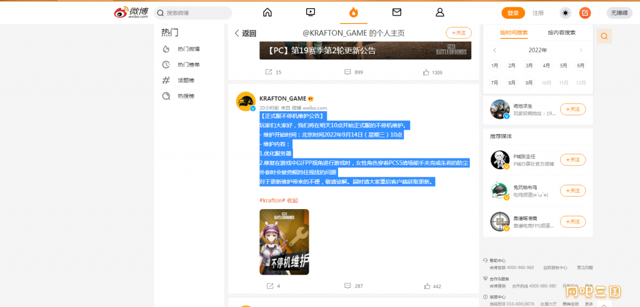The width and height of the screenshot is (640, 307).
Task: Open the #krafton# hashtag link
Action: point(272,200)
